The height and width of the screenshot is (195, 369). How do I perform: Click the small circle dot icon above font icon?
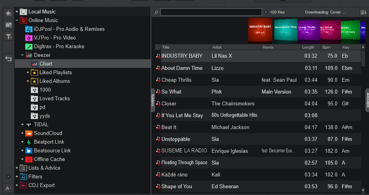coord(8,177)
